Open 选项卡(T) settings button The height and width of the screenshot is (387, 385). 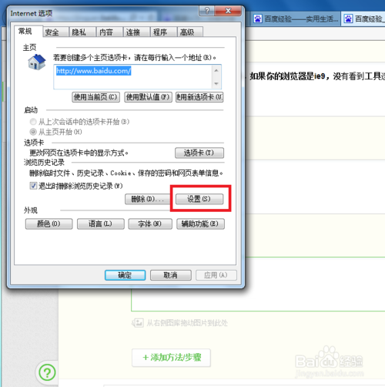click(199, 153)
